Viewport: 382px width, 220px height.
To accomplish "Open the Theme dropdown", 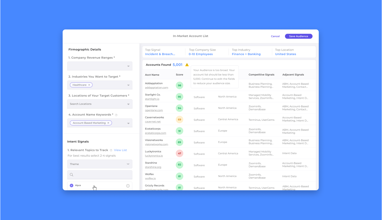I will pos(100,164).
